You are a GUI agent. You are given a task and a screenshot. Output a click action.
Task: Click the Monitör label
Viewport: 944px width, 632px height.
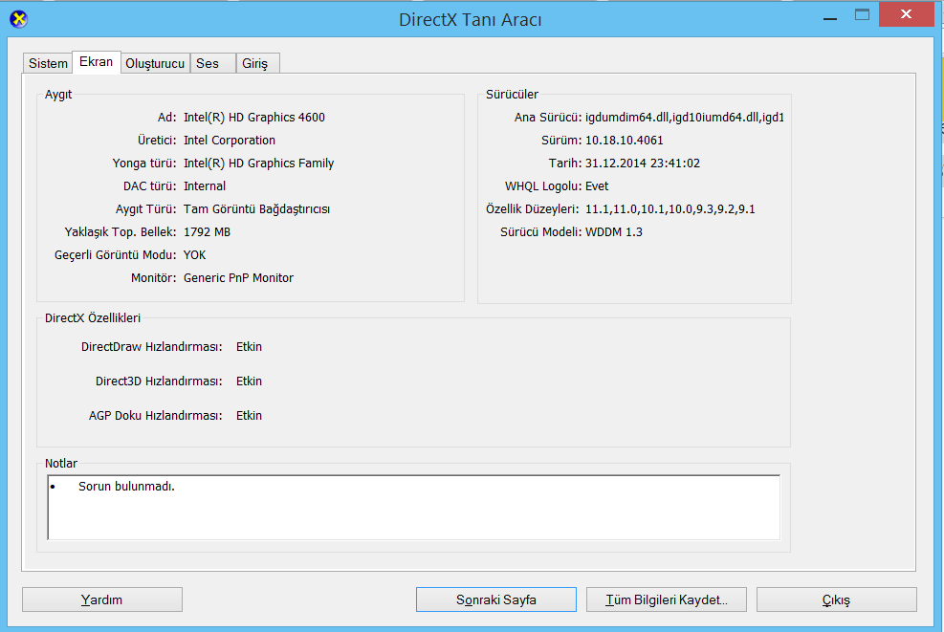154,277
